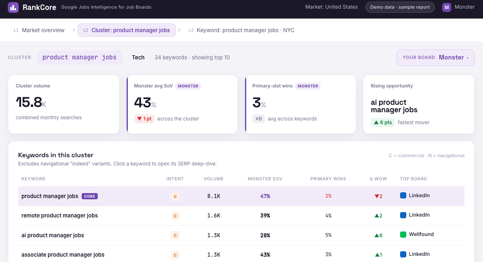Click the RankCore bar-chart logo icon
Viewport: 483px width, 262px height.
pos(13,7)
